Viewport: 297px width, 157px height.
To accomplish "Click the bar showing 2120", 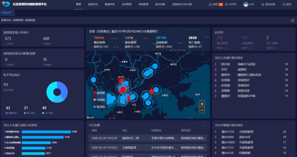I will click(34, 148).
